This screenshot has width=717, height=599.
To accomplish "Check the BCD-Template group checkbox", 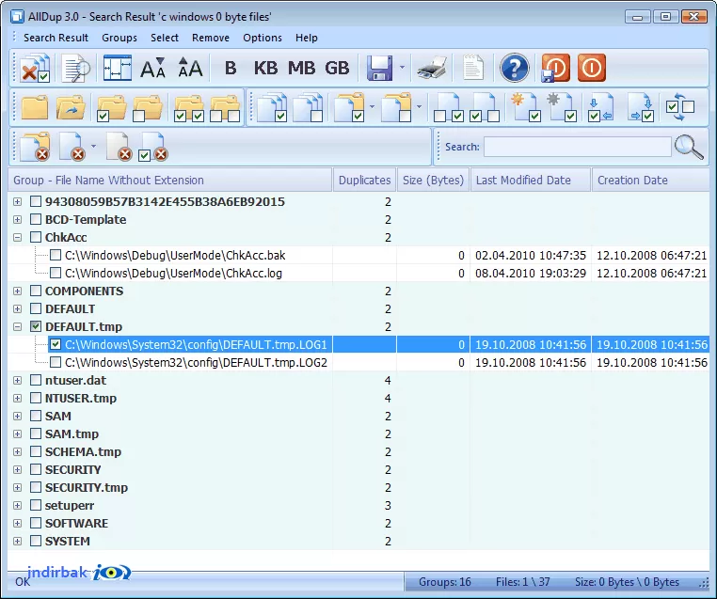I will coord(36,219).
